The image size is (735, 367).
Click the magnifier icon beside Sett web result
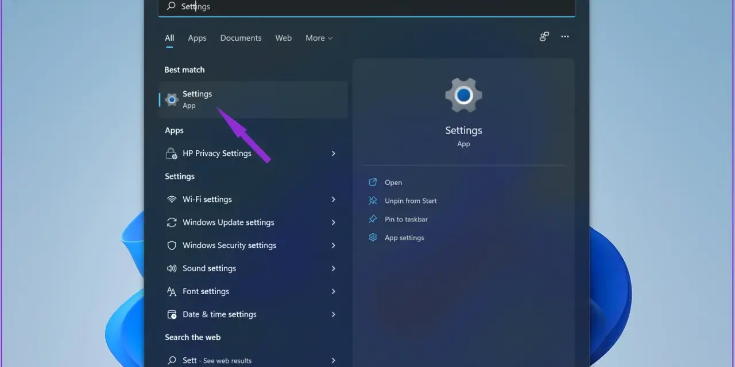coord(171,360)
